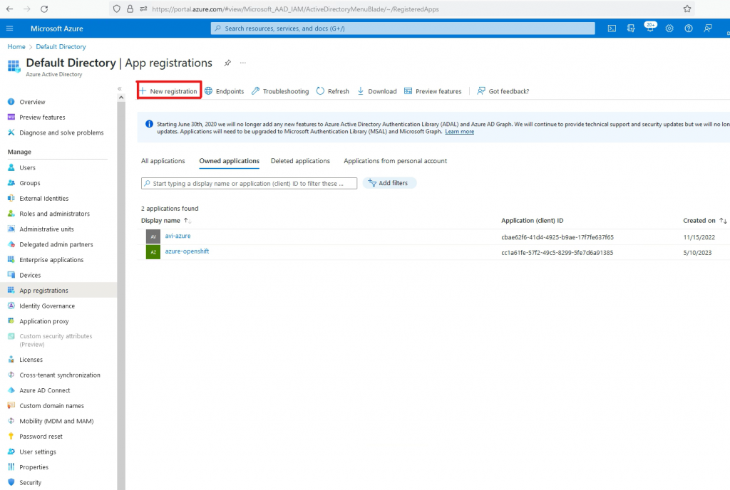
Task: Open the Endpoints toolbar item
Action: (225, 91)
